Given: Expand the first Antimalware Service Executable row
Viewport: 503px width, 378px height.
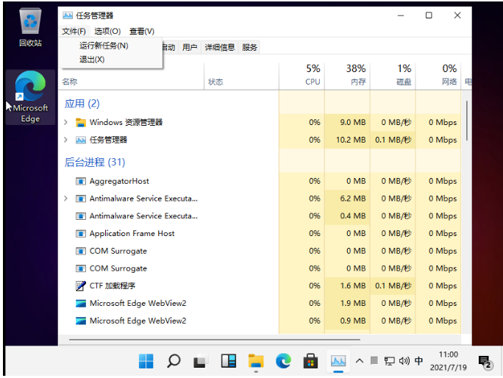Looking at the screenshot, I should (x=66, y=199).
